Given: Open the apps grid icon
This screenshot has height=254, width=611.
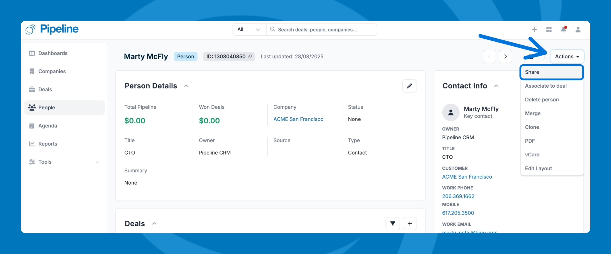Looking at the screenshot, I should coord(549,30).
